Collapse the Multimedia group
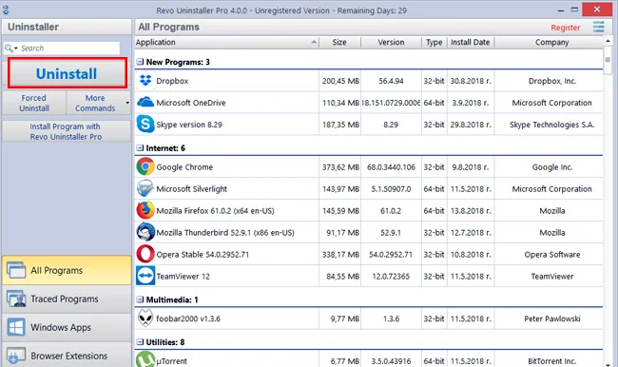 point(140,299)
